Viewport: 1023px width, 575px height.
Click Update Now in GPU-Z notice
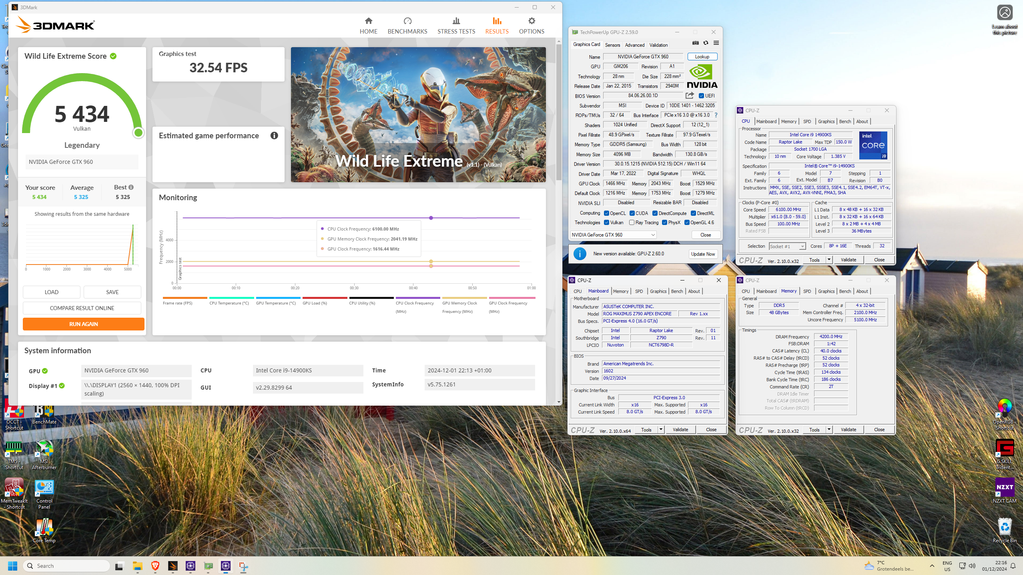(x=703, y=254)
